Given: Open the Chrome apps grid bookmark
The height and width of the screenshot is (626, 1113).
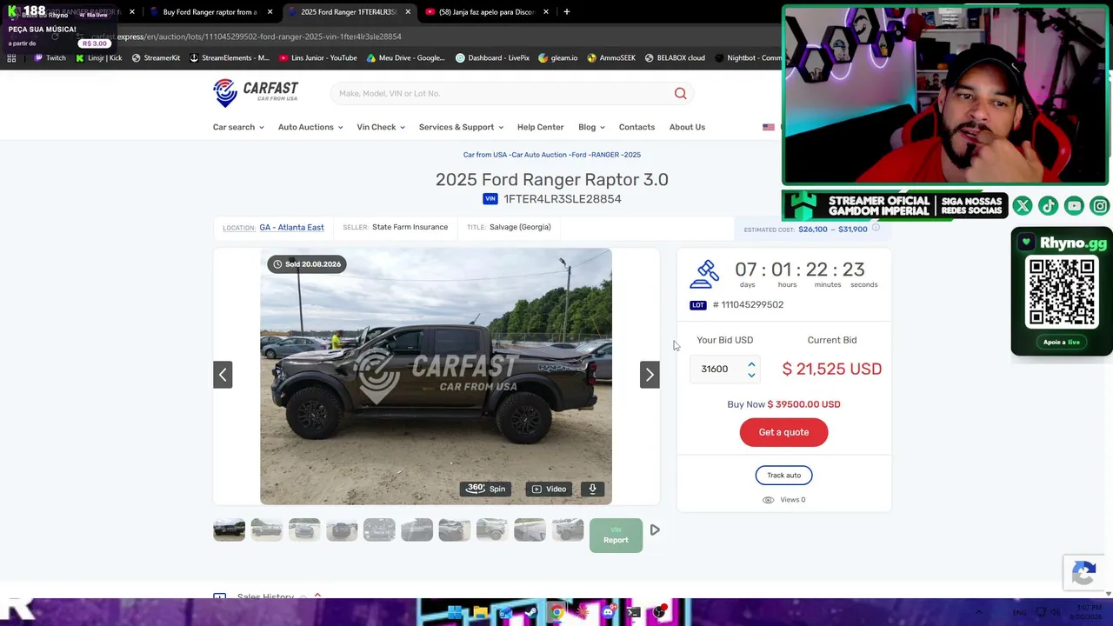Looking at the screenshot, I should point(11,58).
